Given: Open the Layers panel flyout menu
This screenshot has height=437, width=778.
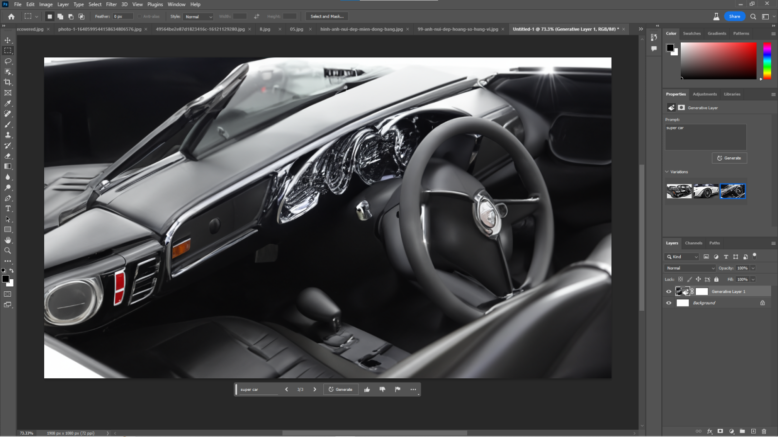Looking at the screenshot, I should click(773, 243).
